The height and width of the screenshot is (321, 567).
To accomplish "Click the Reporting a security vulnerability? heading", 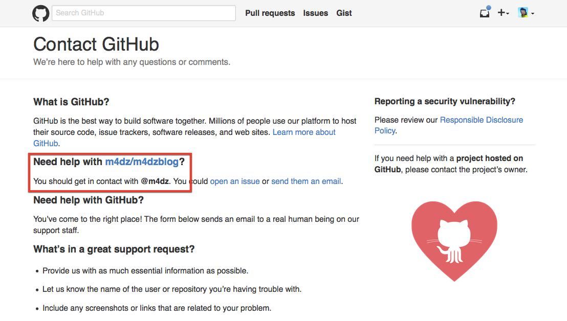I will (445, 101).
